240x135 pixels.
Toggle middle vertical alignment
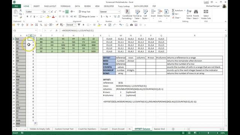63,12
